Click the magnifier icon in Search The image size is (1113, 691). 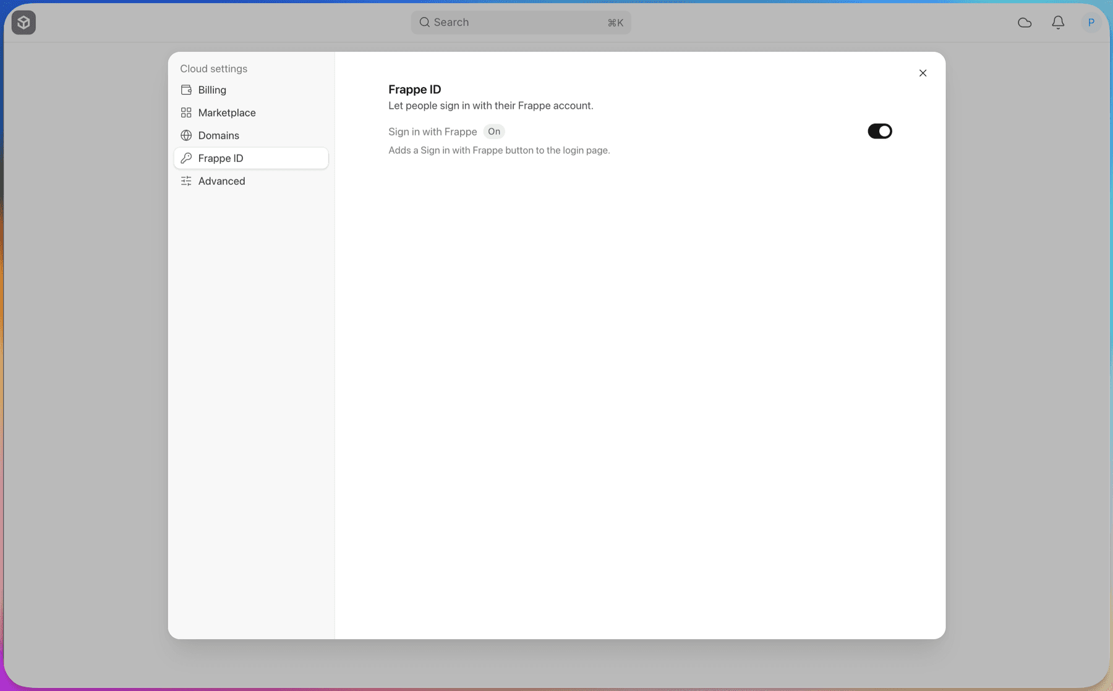tap(424, 22)
